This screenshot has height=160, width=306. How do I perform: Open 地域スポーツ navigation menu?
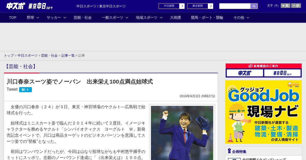[147, 18]
